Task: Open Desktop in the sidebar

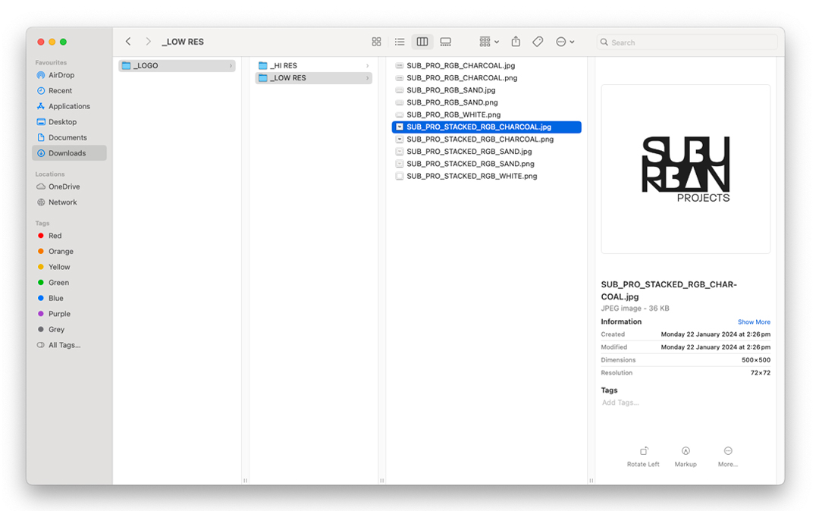Action: point(69,122)
